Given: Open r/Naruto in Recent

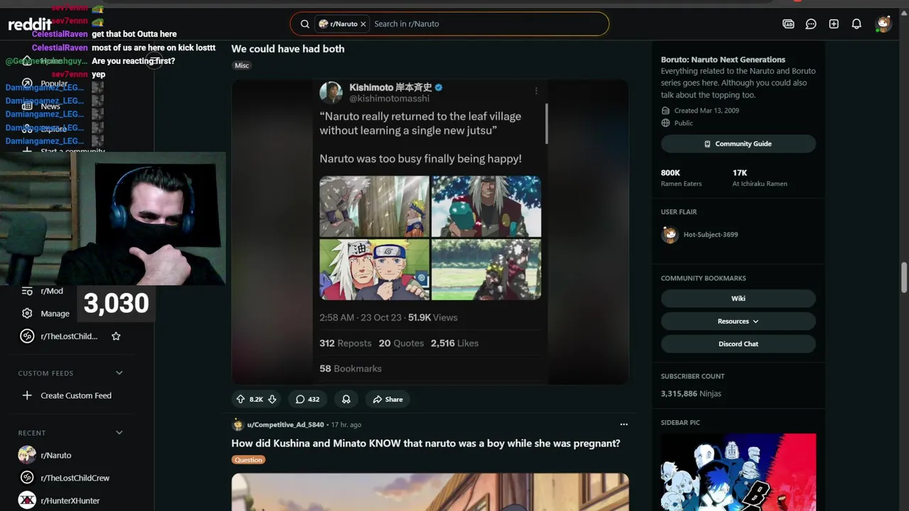Looking at the screenshot, I should click(56, 455).
